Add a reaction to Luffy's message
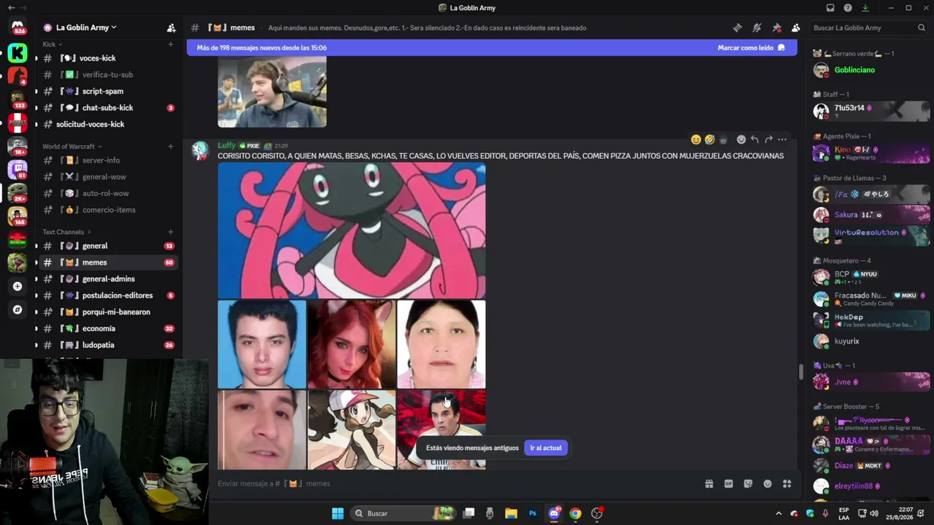The image size is (934, 525). [741, 139]
